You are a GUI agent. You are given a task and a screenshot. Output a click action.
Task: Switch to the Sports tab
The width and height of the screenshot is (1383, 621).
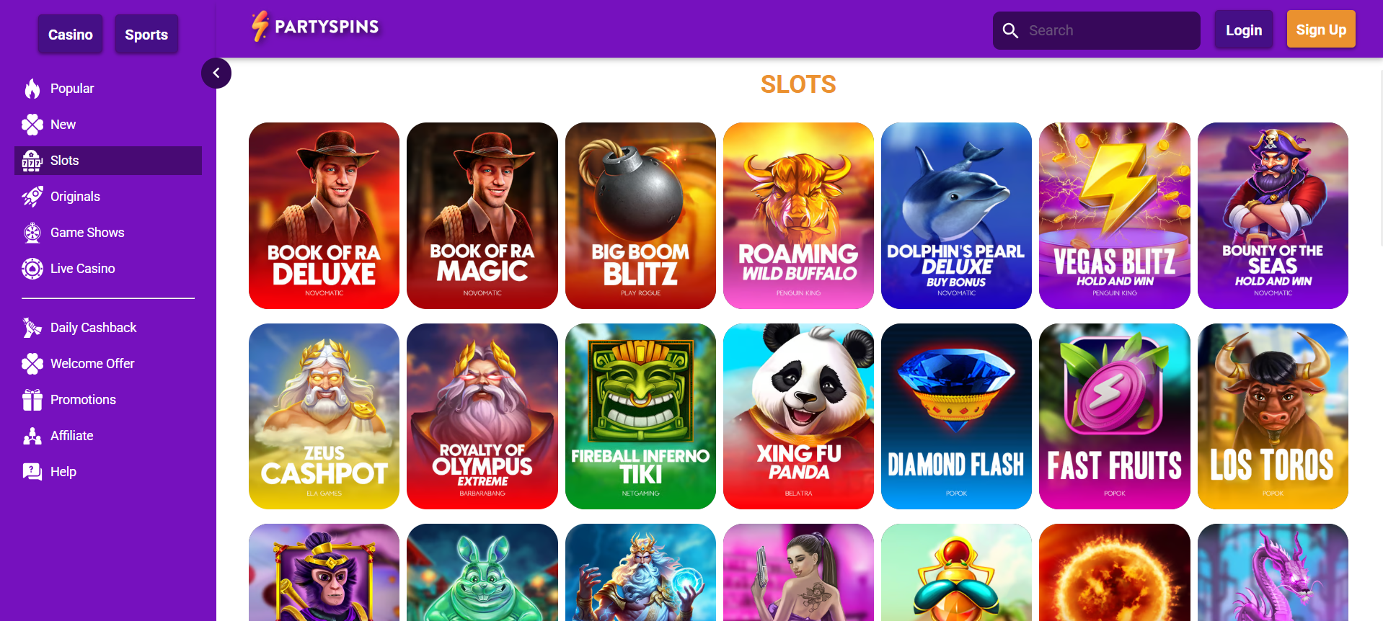coord(146,34)
